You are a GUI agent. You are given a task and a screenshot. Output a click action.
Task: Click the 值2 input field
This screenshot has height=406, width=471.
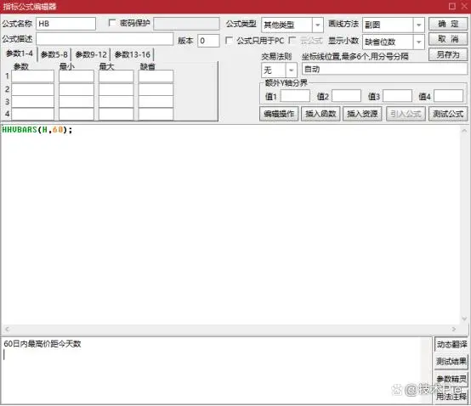(346, 96)
